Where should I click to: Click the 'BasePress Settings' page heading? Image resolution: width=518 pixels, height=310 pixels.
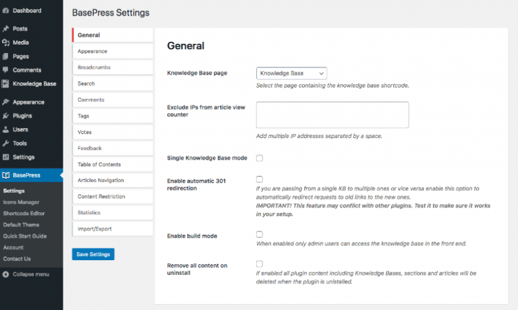111,13
